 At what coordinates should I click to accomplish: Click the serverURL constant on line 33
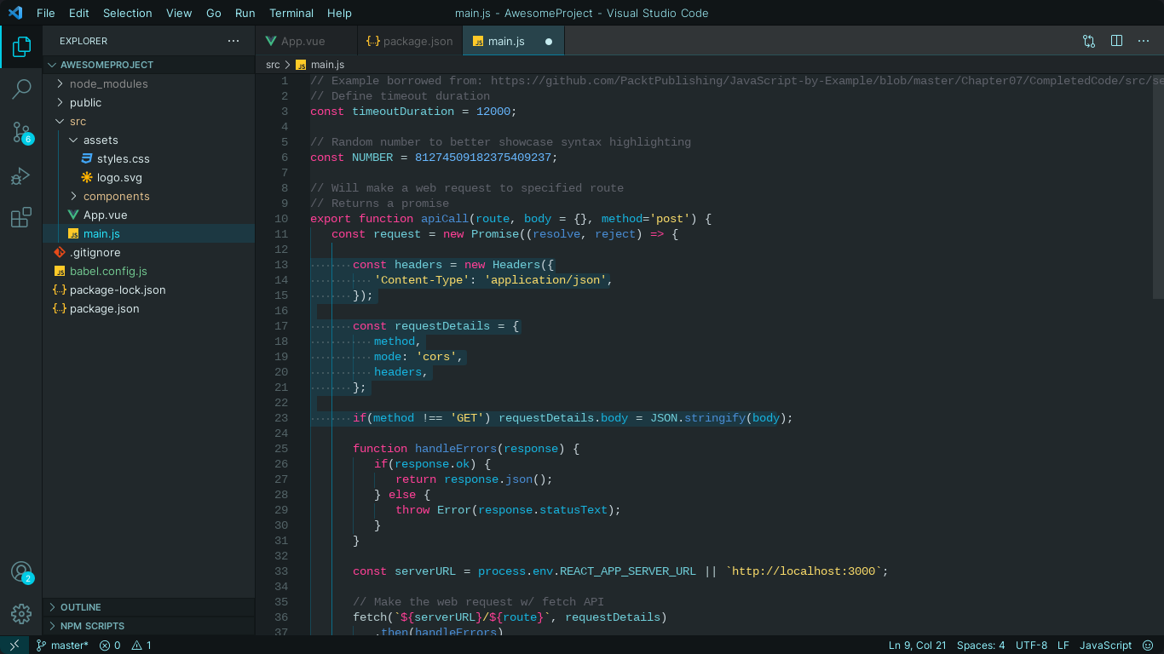[425, 571]
